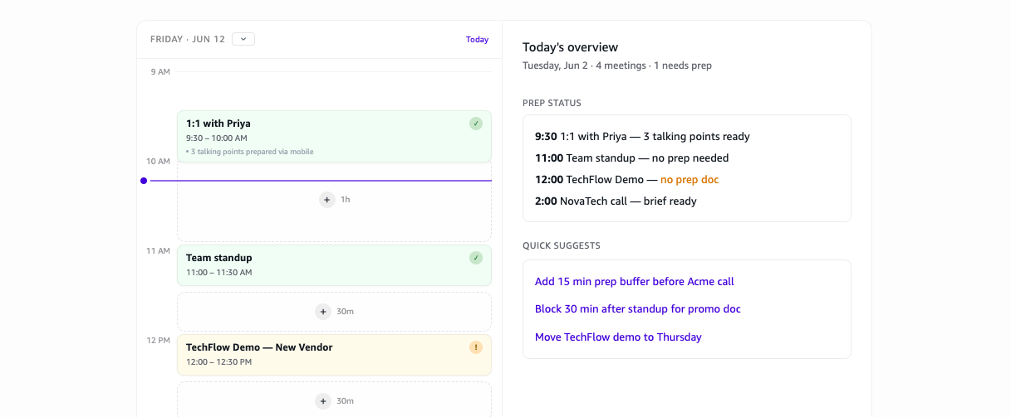
Task: Move TechFlow demo to Thursday
Action: pos(618,337)
